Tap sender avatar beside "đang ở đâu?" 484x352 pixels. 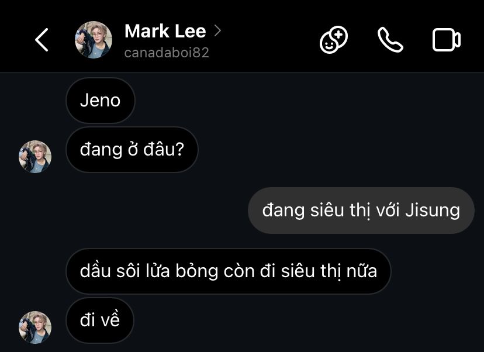(x=35, y=157)
